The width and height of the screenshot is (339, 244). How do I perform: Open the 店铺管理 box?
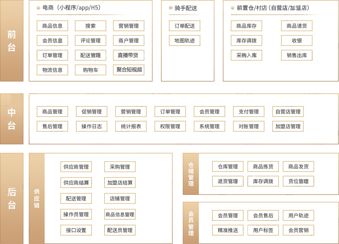coord(120,198)
